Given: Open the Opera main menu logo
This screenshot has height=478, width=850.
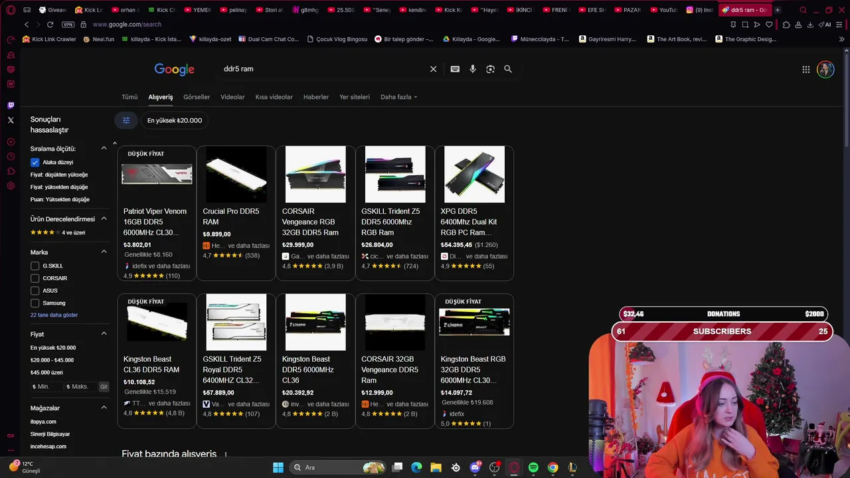Looking at the screenshot, I should [11, 10].
